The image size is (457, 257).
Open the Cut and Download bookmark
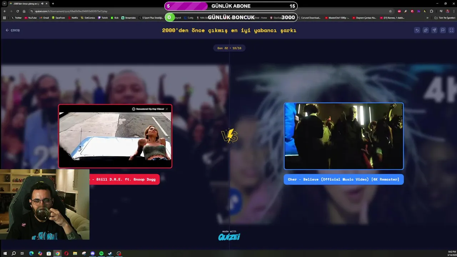309,17
